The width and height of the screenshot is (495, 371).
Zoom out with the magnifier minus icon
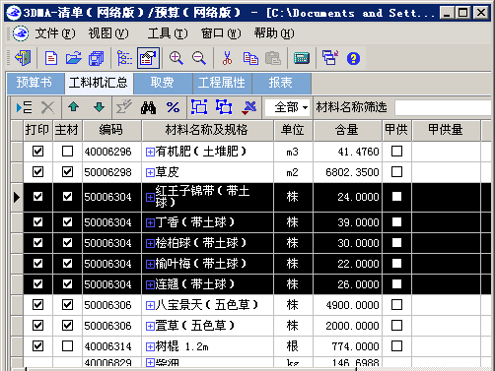tap(199, 58)
